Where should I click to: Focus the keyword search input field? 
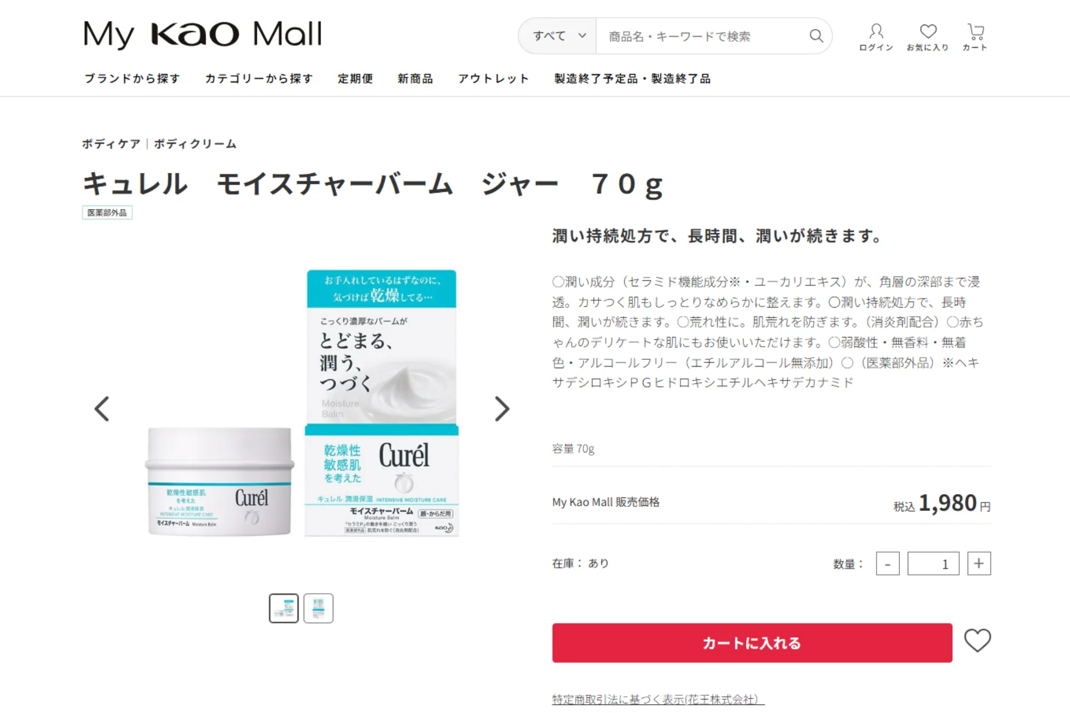pyautogui.click(x=702, y=36)
